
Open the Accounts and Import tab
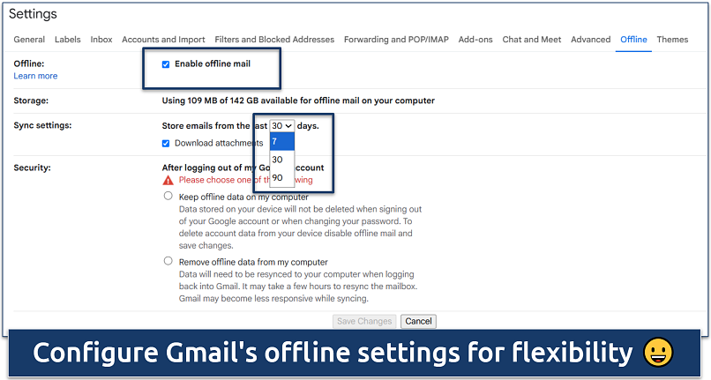point(163,40)
